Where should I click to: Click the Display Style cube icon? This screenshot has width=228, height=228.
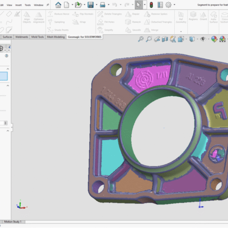click(x=192, y=39)
